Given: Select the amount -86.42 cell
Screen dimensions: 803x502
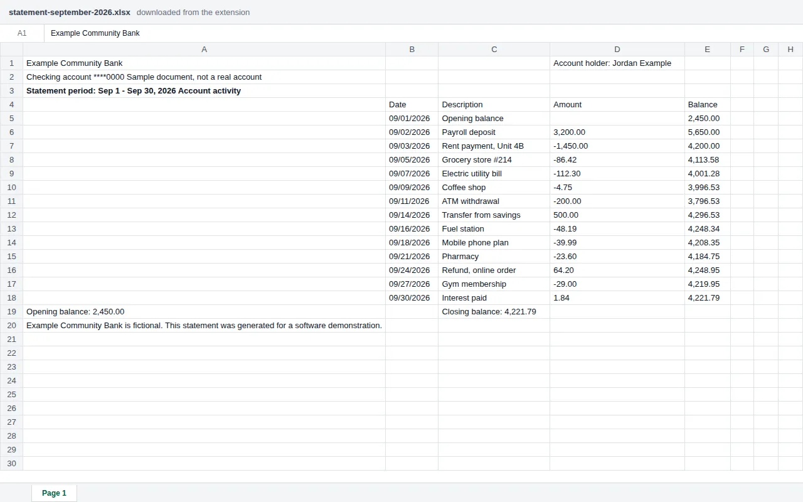Looking at the screenshot, I should pyautogui.click(x=617, y=160).
